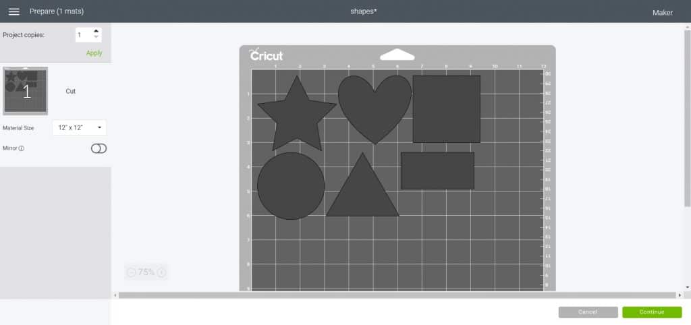
Task: Open the Material Size dropdown
Action: point(80,127)
